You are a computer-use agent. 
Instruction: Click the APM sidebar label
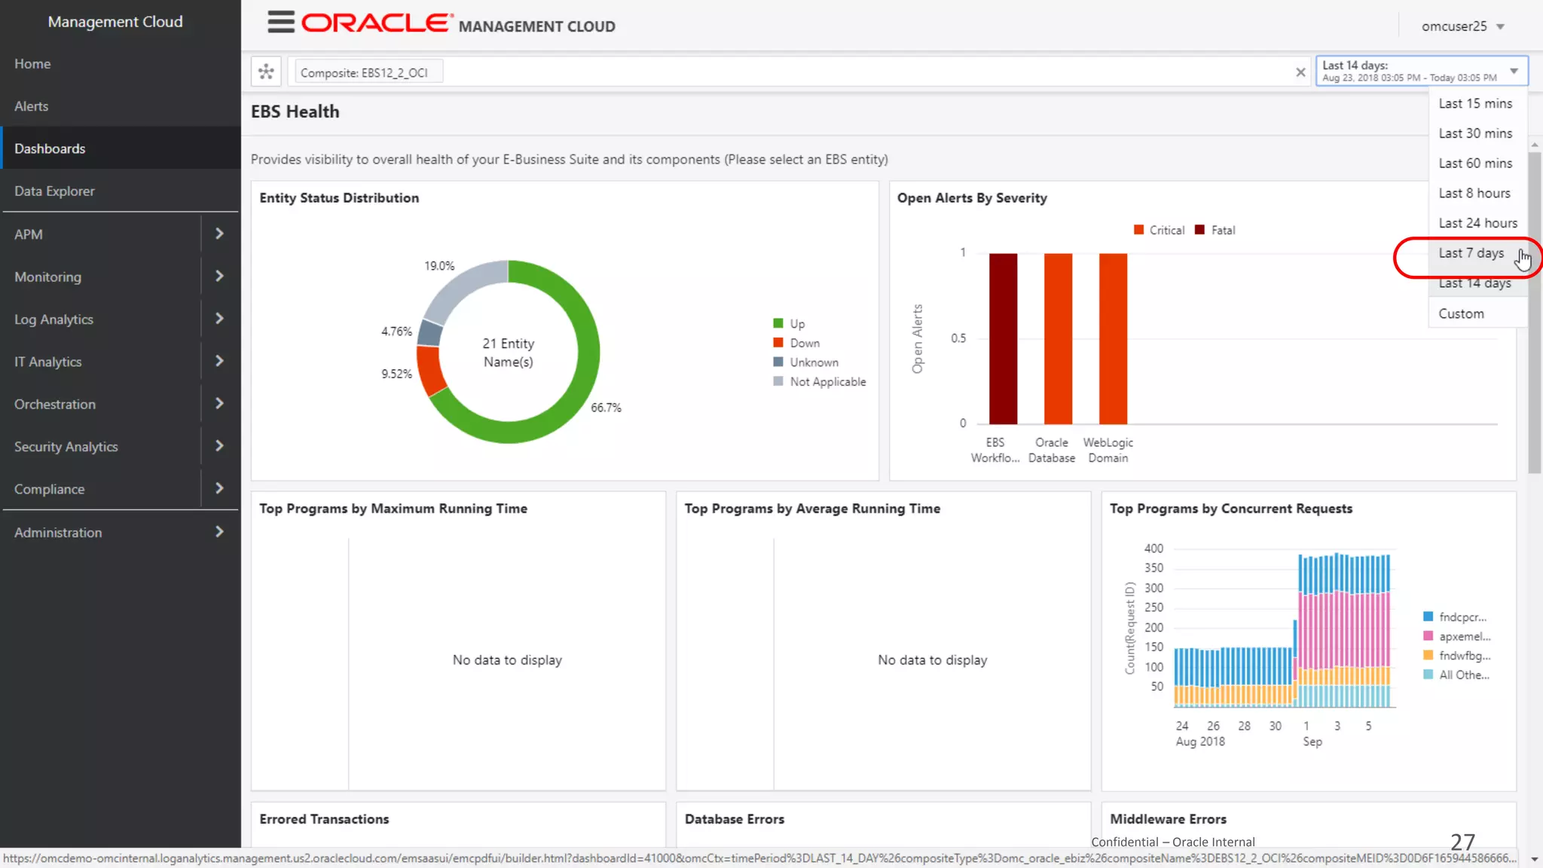coord(28,234)
